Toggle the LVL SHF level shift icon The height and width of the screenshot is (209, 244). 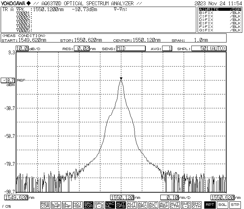pos(56,205)
